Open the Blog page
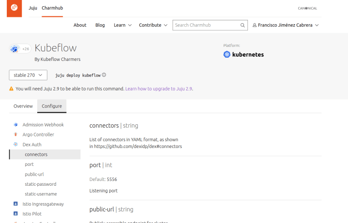348x223 pixels. tap(100, 25)
